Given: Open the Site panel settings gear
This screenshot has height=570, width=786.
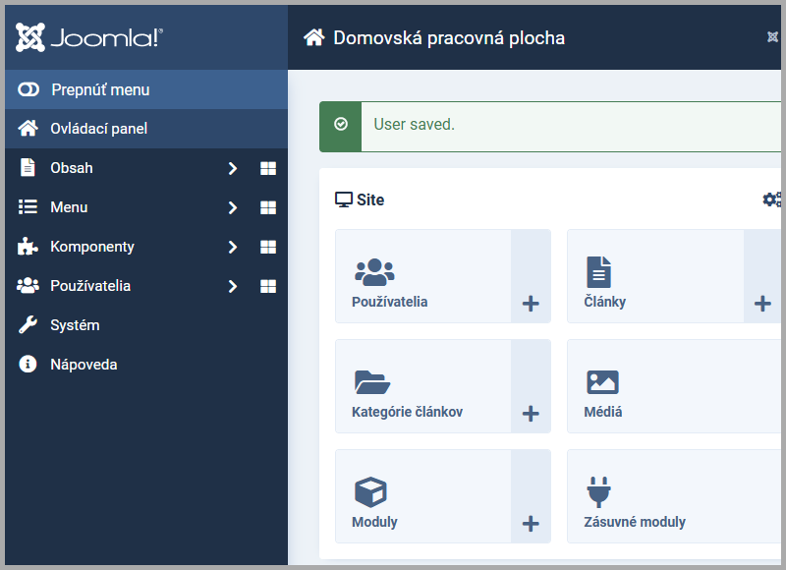Looking at the screenshot, I should (771, 199).
